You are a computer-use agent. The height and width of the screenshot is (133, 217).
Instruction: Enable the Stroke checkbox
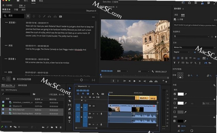pos(175,103)
